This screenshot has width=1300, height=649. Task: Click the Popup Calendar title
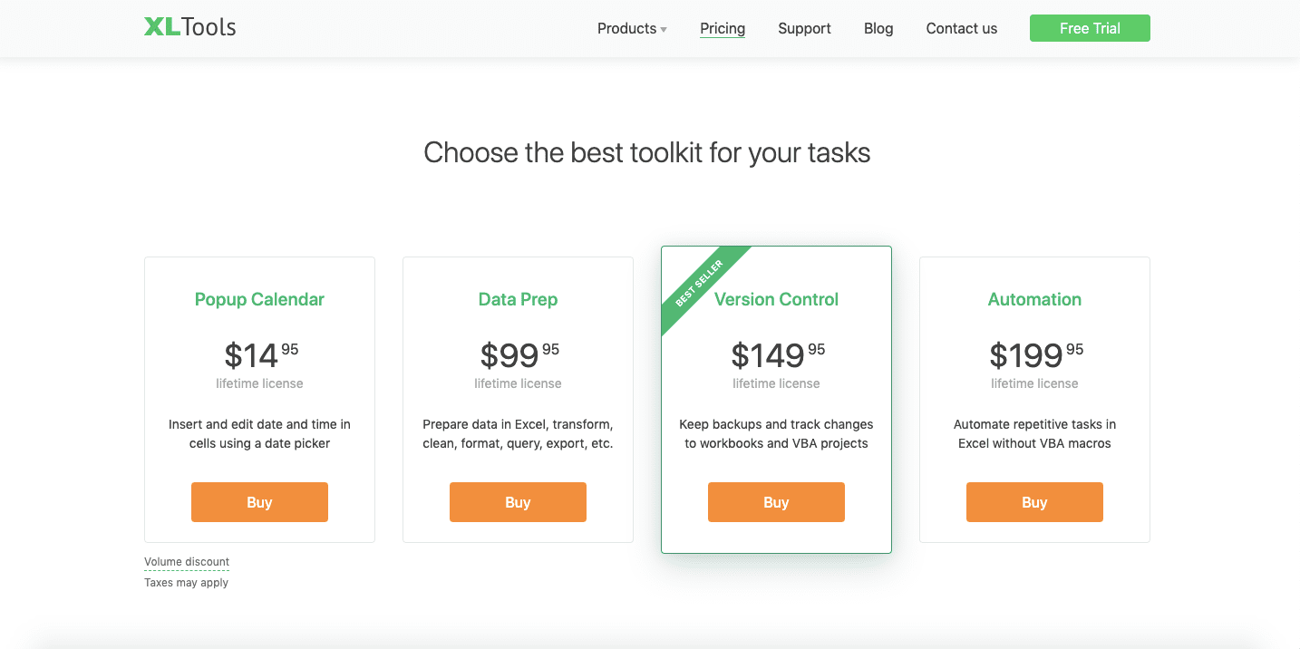pyautogui.click(x=259, y=299)
